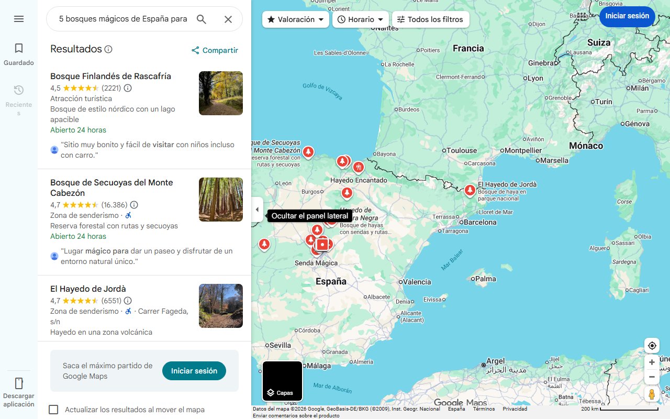
Task: Center map using the my-location icon
Action: point(652,345)
